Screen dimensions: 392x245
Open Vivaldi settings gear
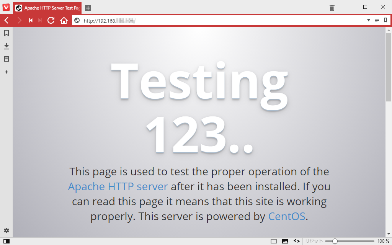click(x=7, y=230)
